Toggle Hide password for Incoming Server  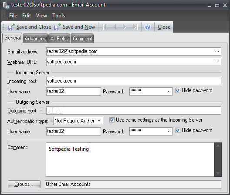click(178, 90)
